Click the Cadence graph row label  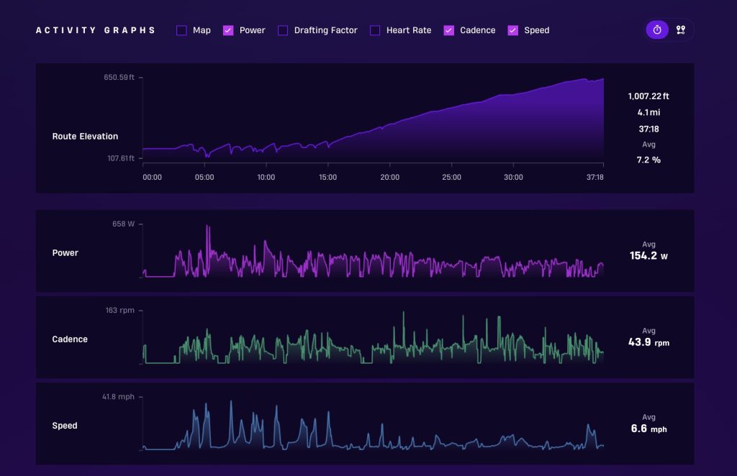pyautogui.click(x=70, y=339)
